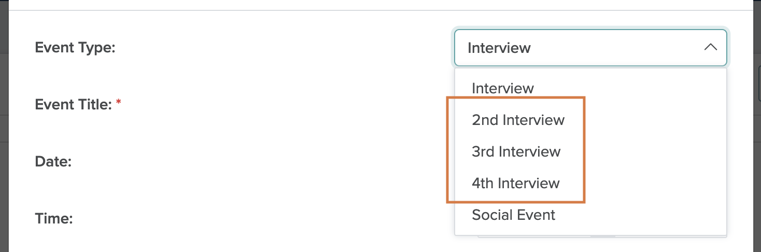Click the dimmed backdrop left of the dialog
This screenshot has width=761, height=252.
coord(4,130)
